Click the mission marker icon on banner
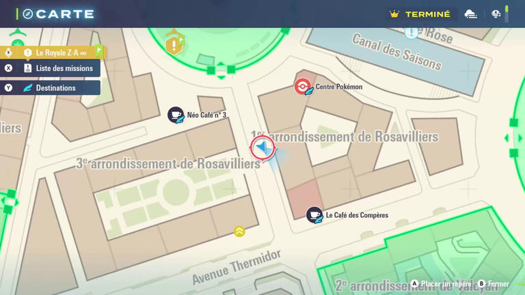525x295 pixels. (x=27, y=53)
